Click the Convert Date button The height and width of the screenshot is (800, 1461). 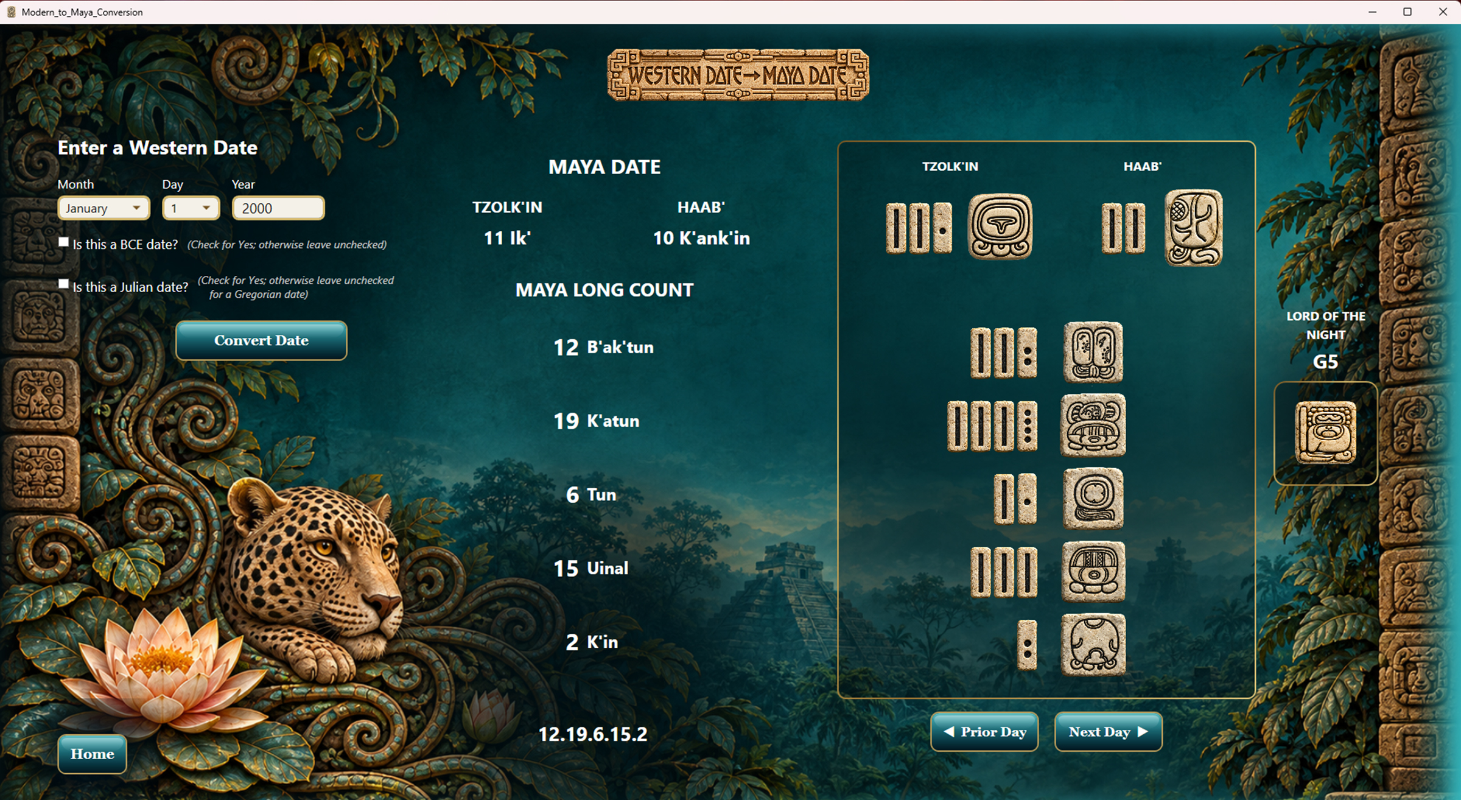261,340
